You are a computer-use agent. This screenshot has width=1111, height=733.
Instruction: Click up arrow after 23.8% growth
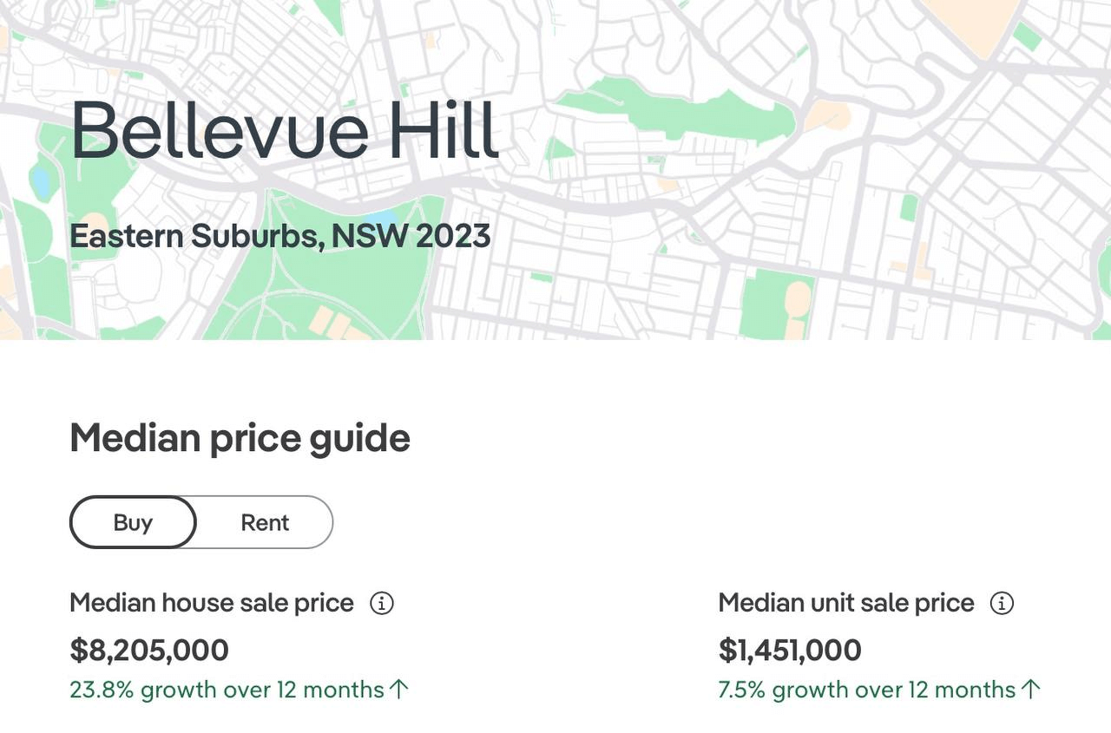[x=398, y=690]
